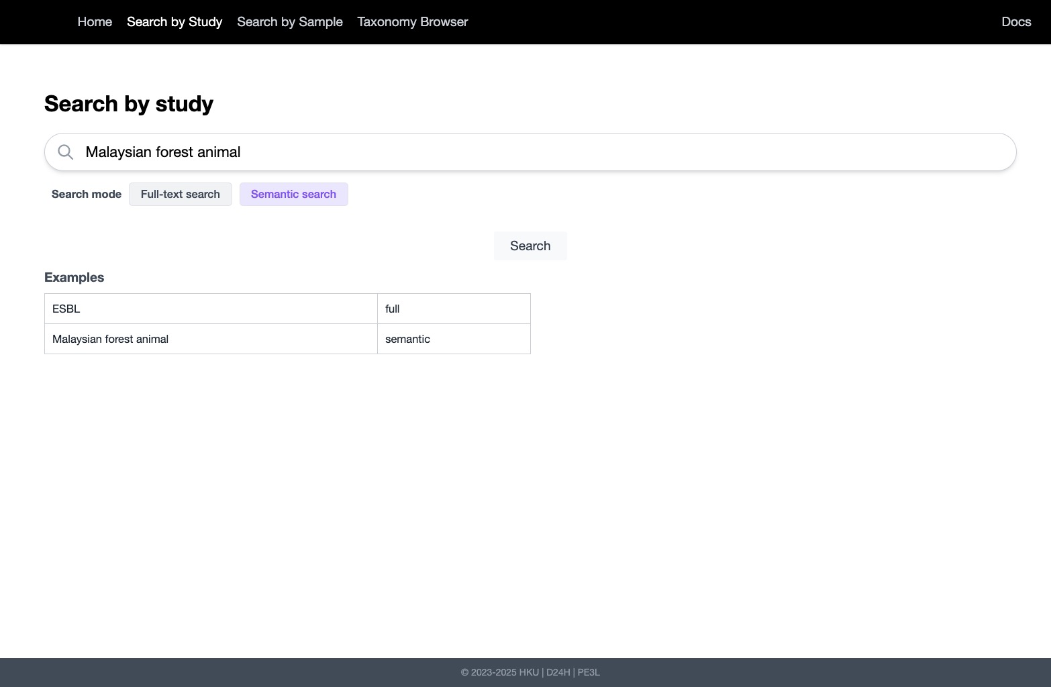The height and width of the screenshot is (687, 1051).
Task: Open Search by Sample page
Action: click(x=290, y=21)
